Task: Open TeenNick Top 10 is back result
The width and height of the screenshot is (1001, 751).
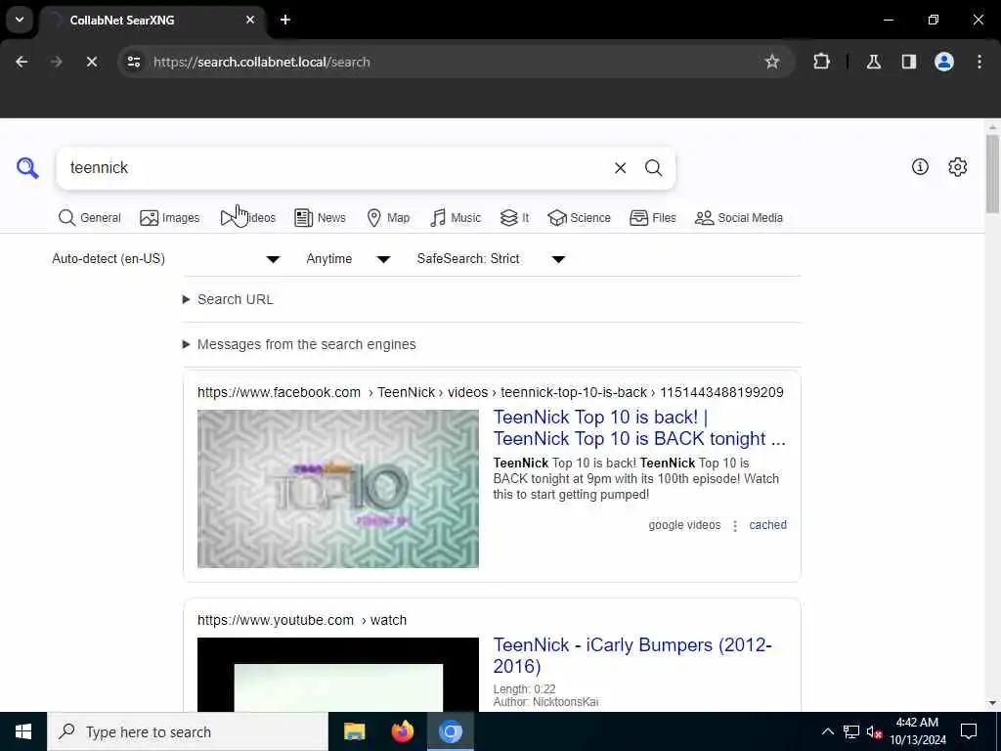Action: click(x=639, y=428)
